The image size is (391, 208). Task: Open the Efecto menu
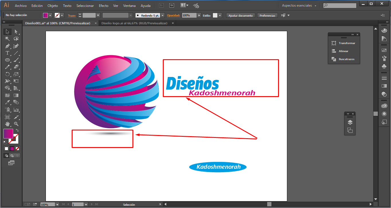pos(103,5)
